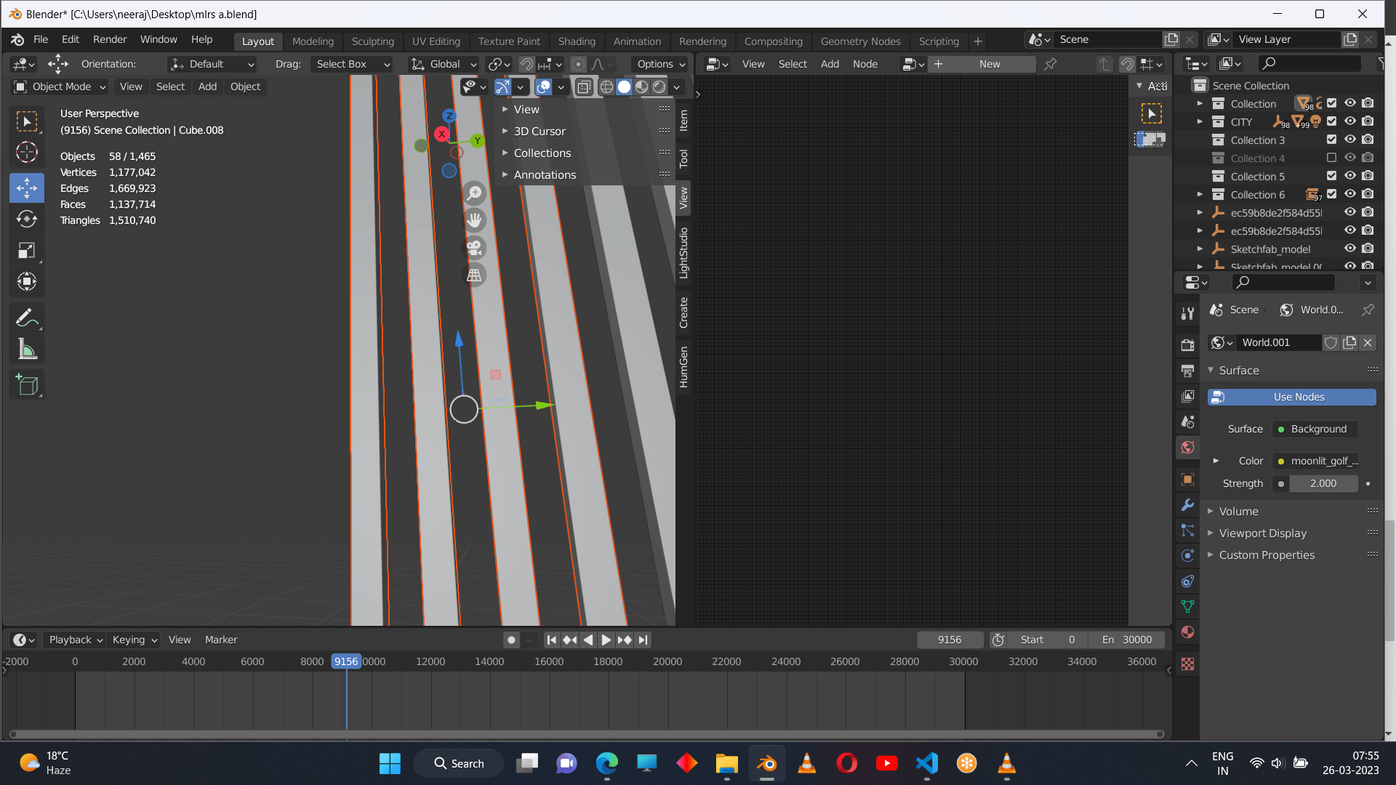The image size is (1396, 785).
Task: Open the Render menu
Action: point(110,39)
